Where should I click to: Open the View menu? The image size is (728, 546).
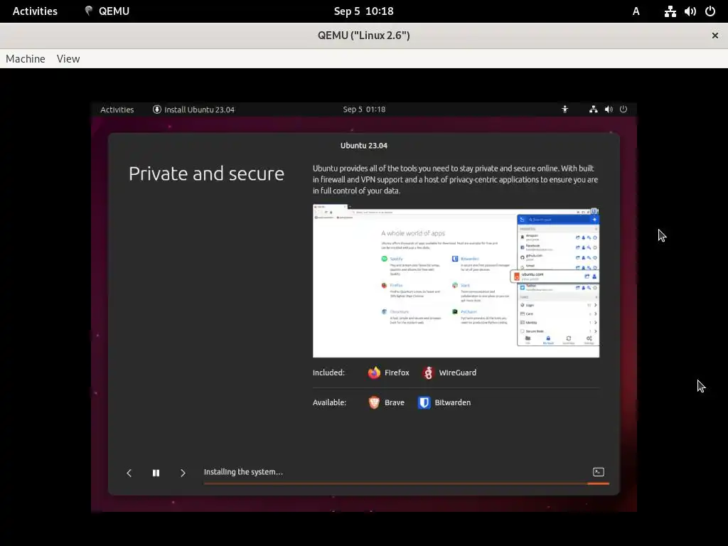click(68, 59)
